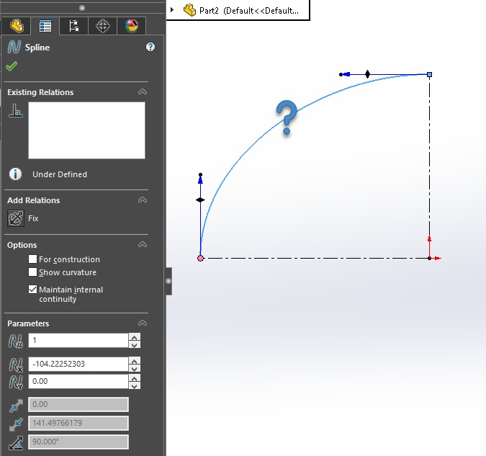486x456 pixels.
Task: Click the blue question mark on spline
Action: (287, 117)
